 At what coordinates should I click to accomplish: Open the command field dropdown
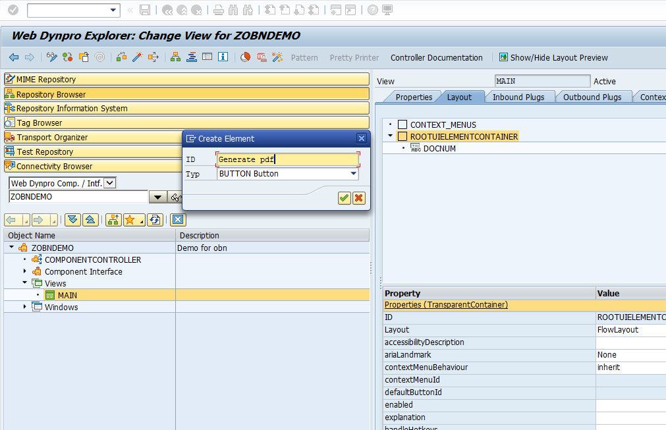point(113,10)
